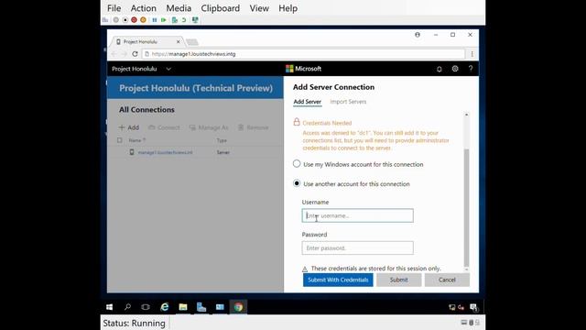Open a new browser tab
The image size is (586, 330).
click(192, 42)
